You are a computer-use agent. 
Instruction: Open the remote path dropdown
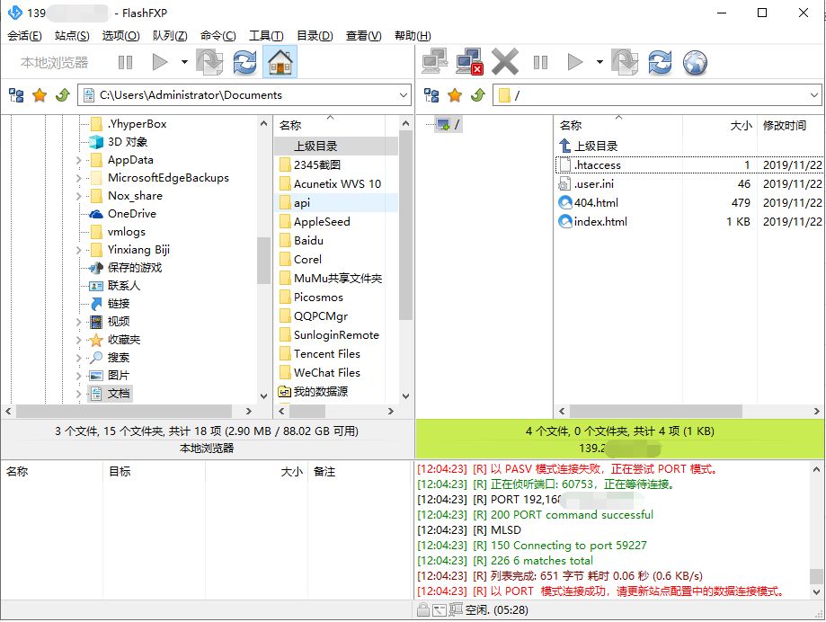click(814, 95)
